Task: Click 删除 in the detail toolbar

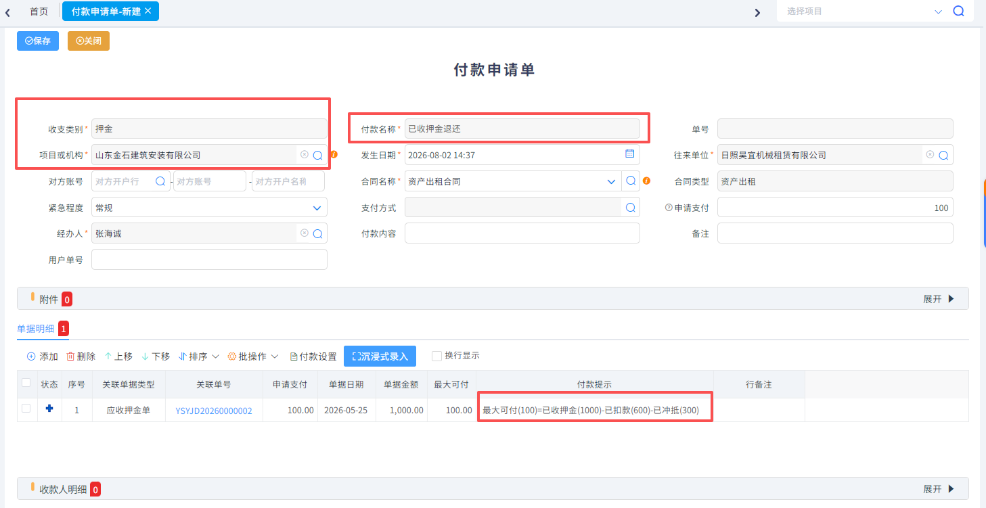Action: (x=81, y=356)
